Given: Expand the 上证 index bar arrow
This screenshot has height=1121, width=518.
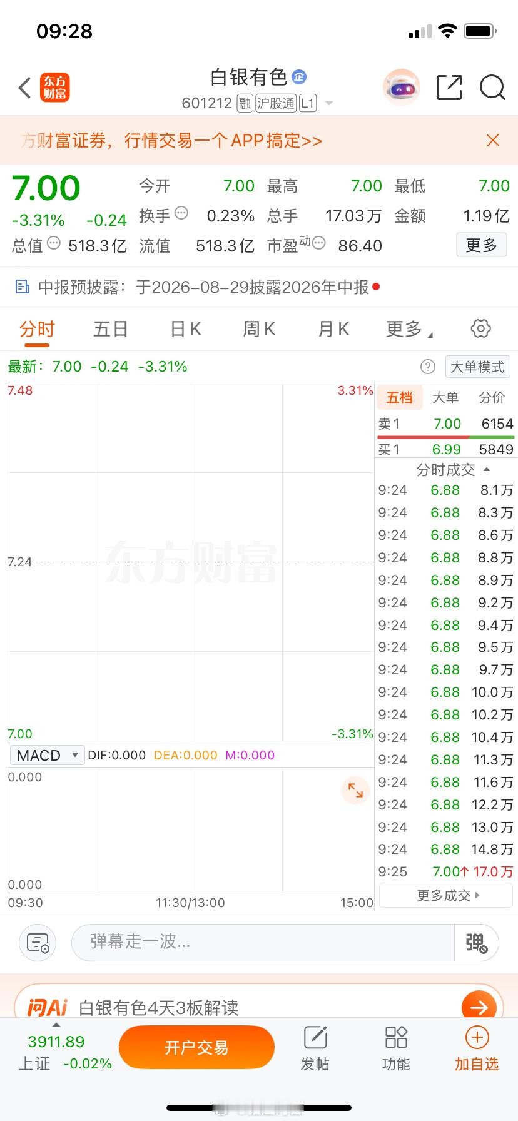Looking at the screenshot, I should pos(56,1025).
